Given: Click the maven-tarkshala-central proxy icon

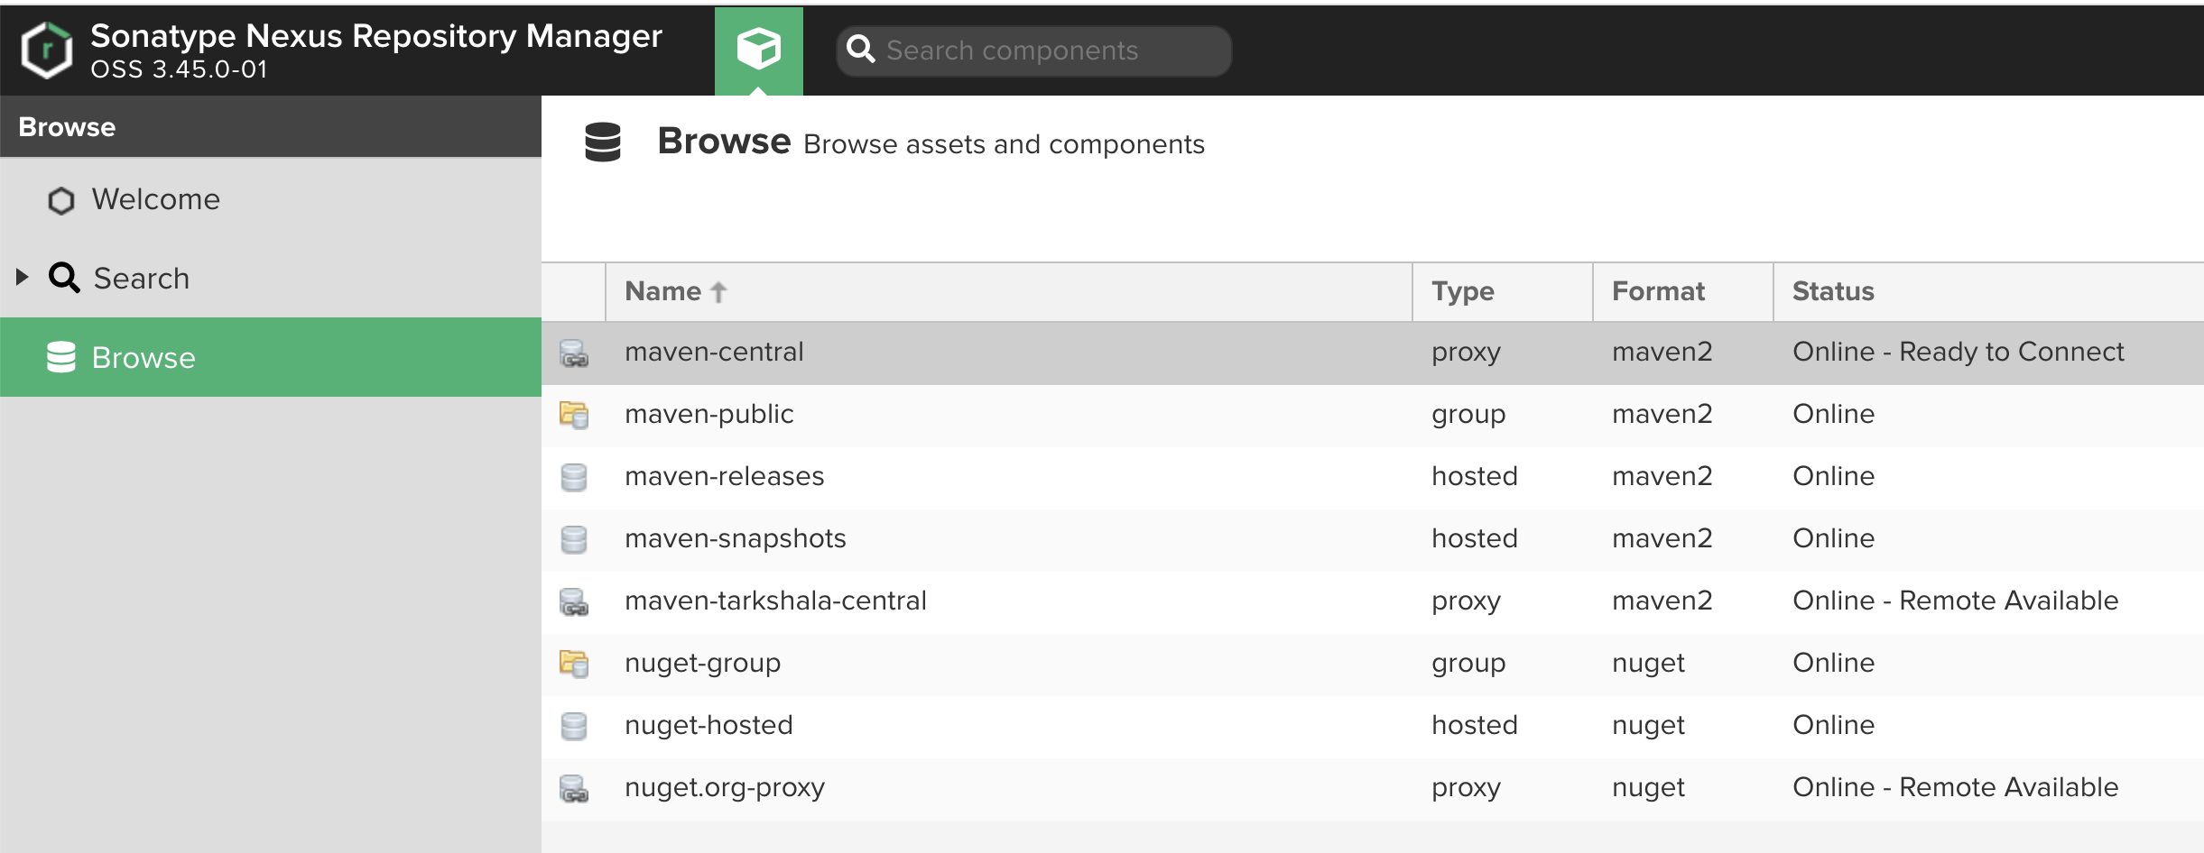Looking at the screenshot, I should pos(574,601).
